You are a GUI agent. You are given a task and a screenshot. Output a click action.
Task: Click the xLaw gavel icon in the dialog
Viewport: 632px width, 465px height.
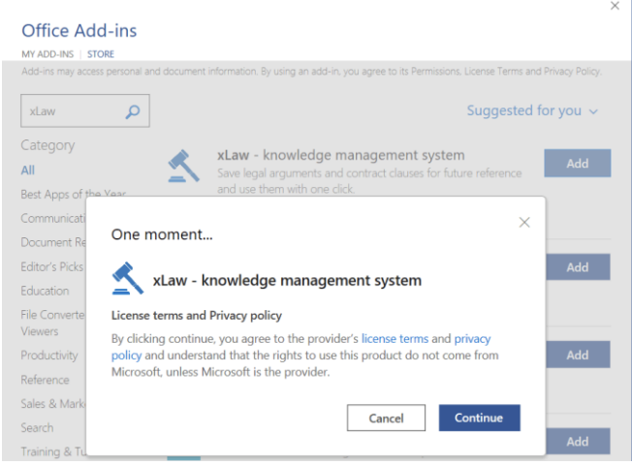pos(128,279)
